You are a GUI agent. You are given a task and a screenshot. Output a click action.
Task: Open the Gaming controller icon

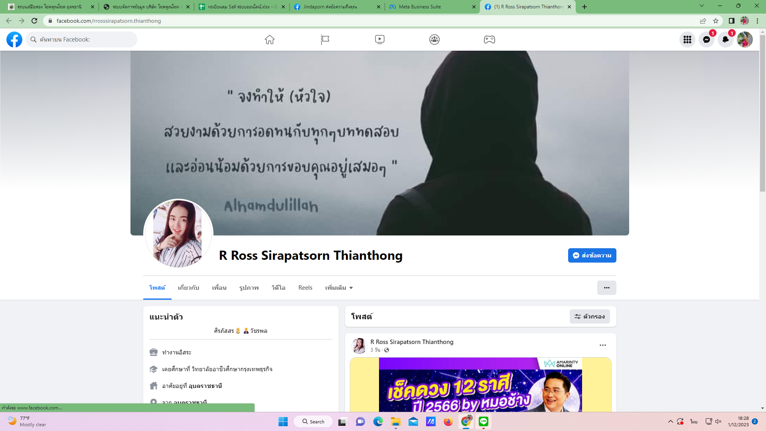click(489, 40)
